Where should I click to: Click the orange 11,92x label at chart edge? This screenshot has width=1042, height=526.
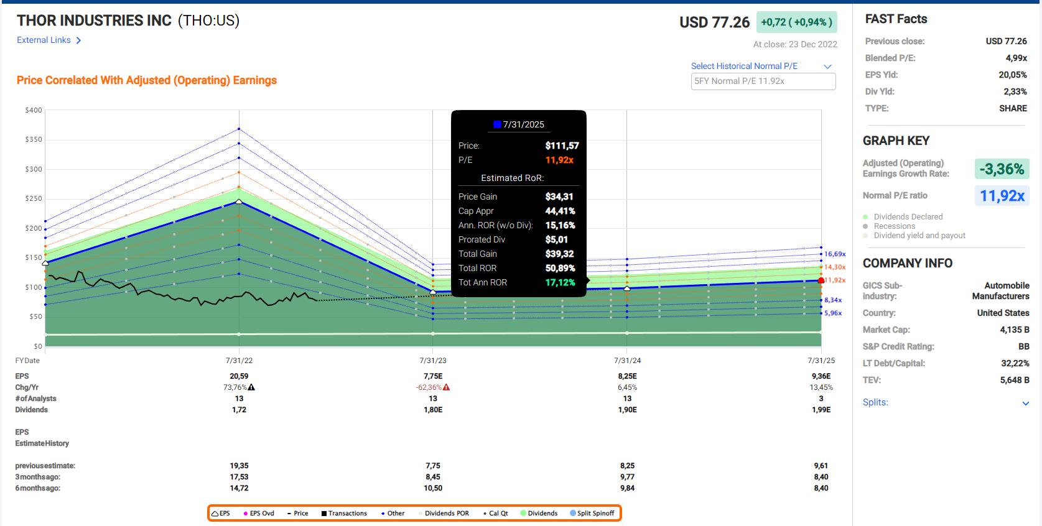coord(835,280)
